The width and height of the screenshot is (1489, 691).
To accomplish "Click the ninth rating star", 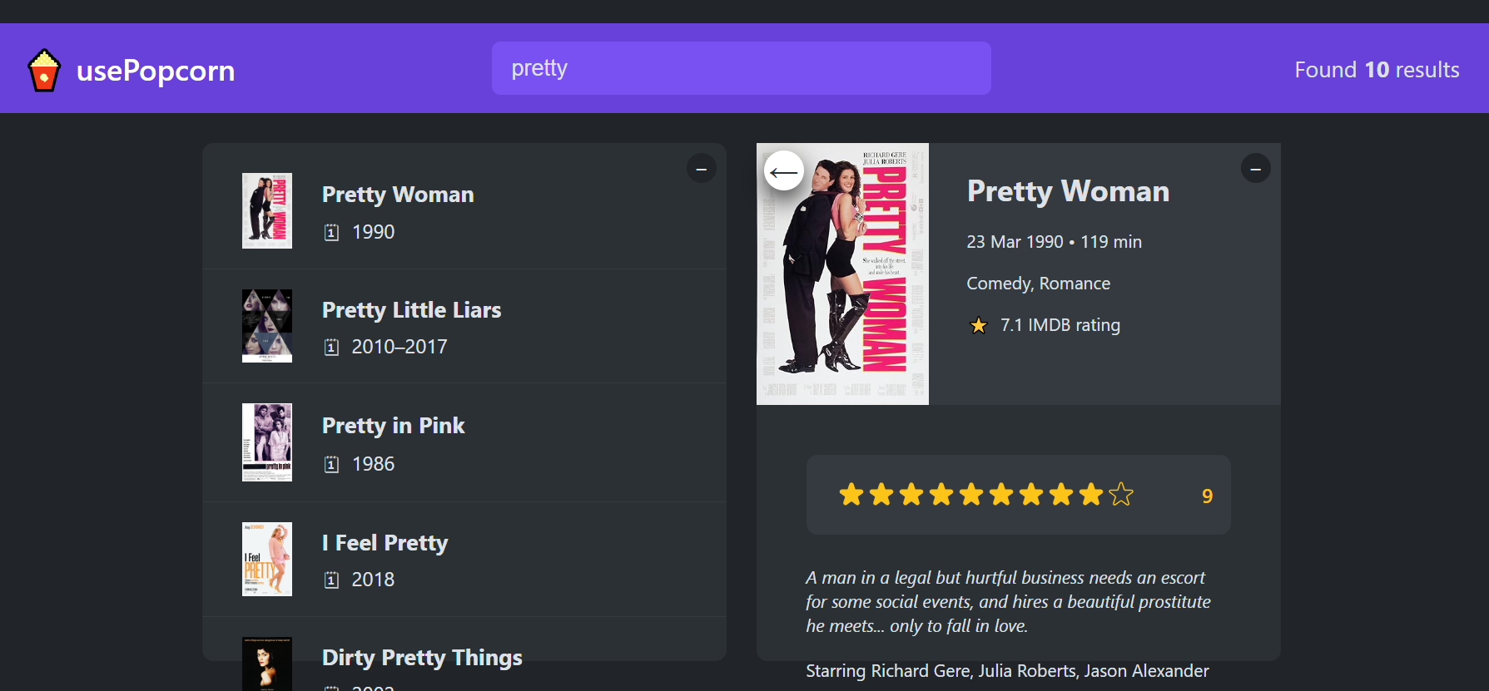I will (1090, 495).
